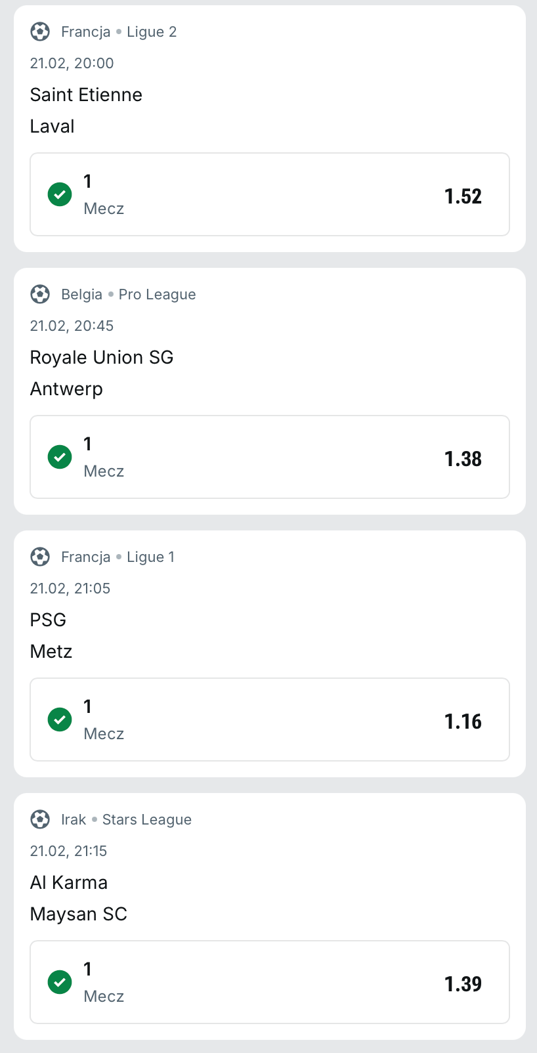Open Saint Etienne team name
Viewport: 537px width, 1053px height.
86,95
